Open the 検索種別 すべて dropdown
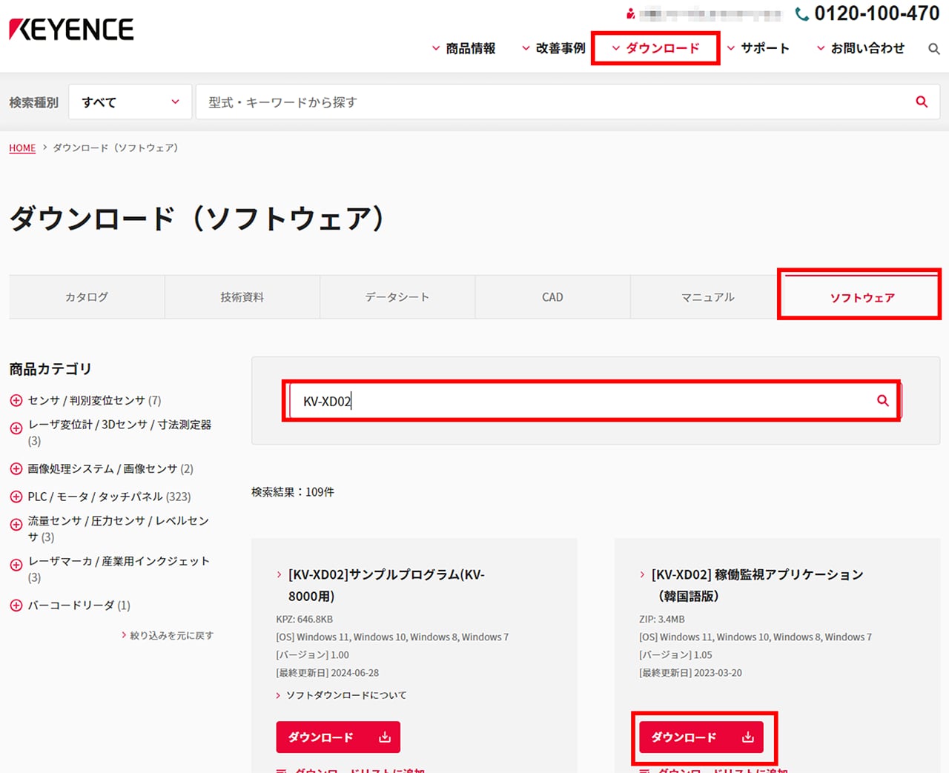 click(x=130, y=102)
